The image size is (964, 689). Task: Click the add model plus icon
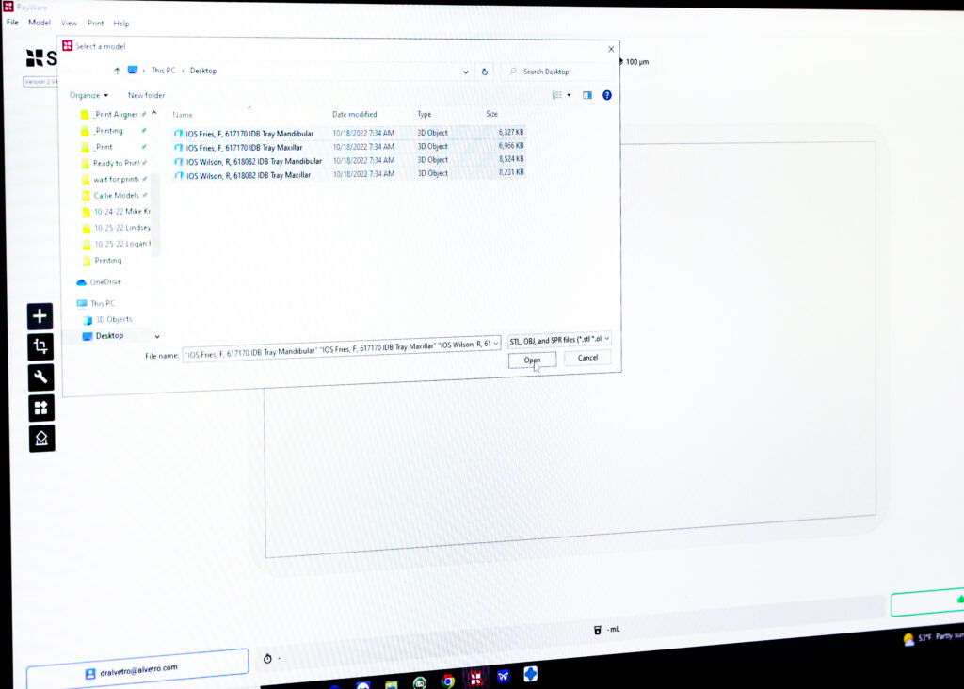(40, 317)
